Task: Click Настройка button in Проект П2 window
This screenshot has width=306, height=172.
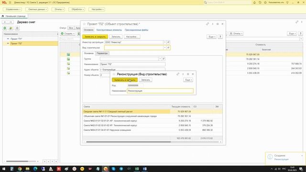Action: pos(132,37)
